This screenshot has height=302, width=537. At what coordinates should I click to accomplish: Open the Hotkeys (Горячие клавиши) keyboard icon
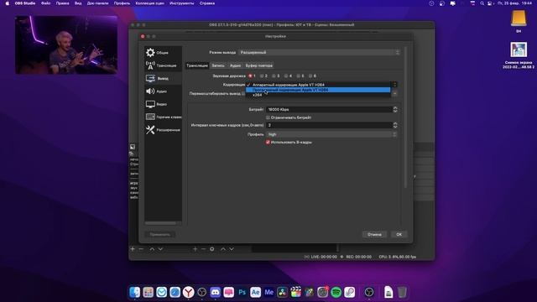click(x=150, y=117)
